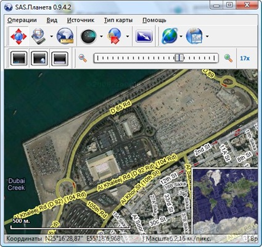This screenshot has height=247, width=262.
Task: Expand dropdown arrow beside GPS radar icon
Action: pyautogui.click(x=101, y=36)
